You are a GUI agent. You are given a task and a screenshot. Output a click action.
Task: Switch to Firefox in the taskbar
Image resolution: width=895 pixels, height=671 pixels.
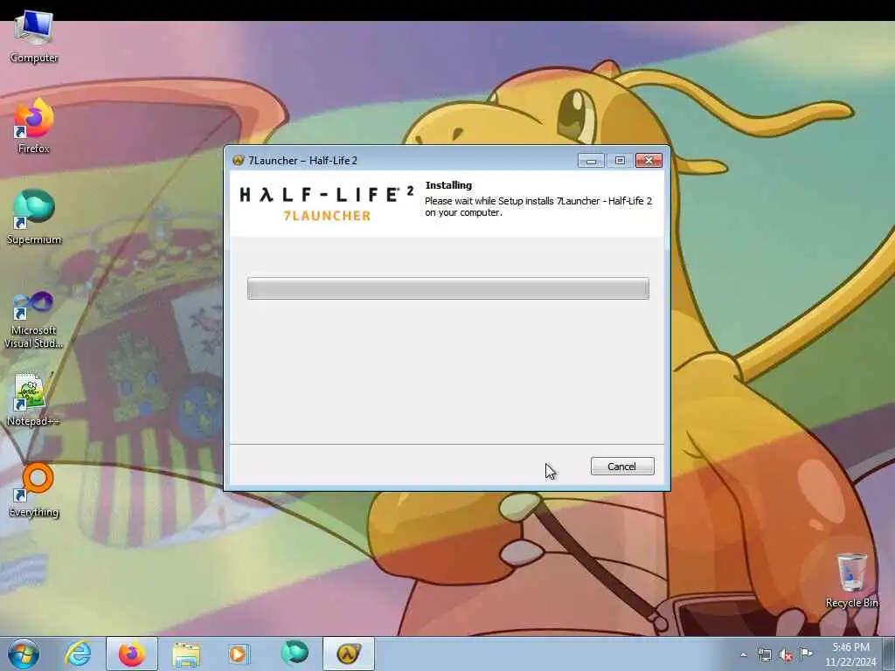tap(132, 654)
